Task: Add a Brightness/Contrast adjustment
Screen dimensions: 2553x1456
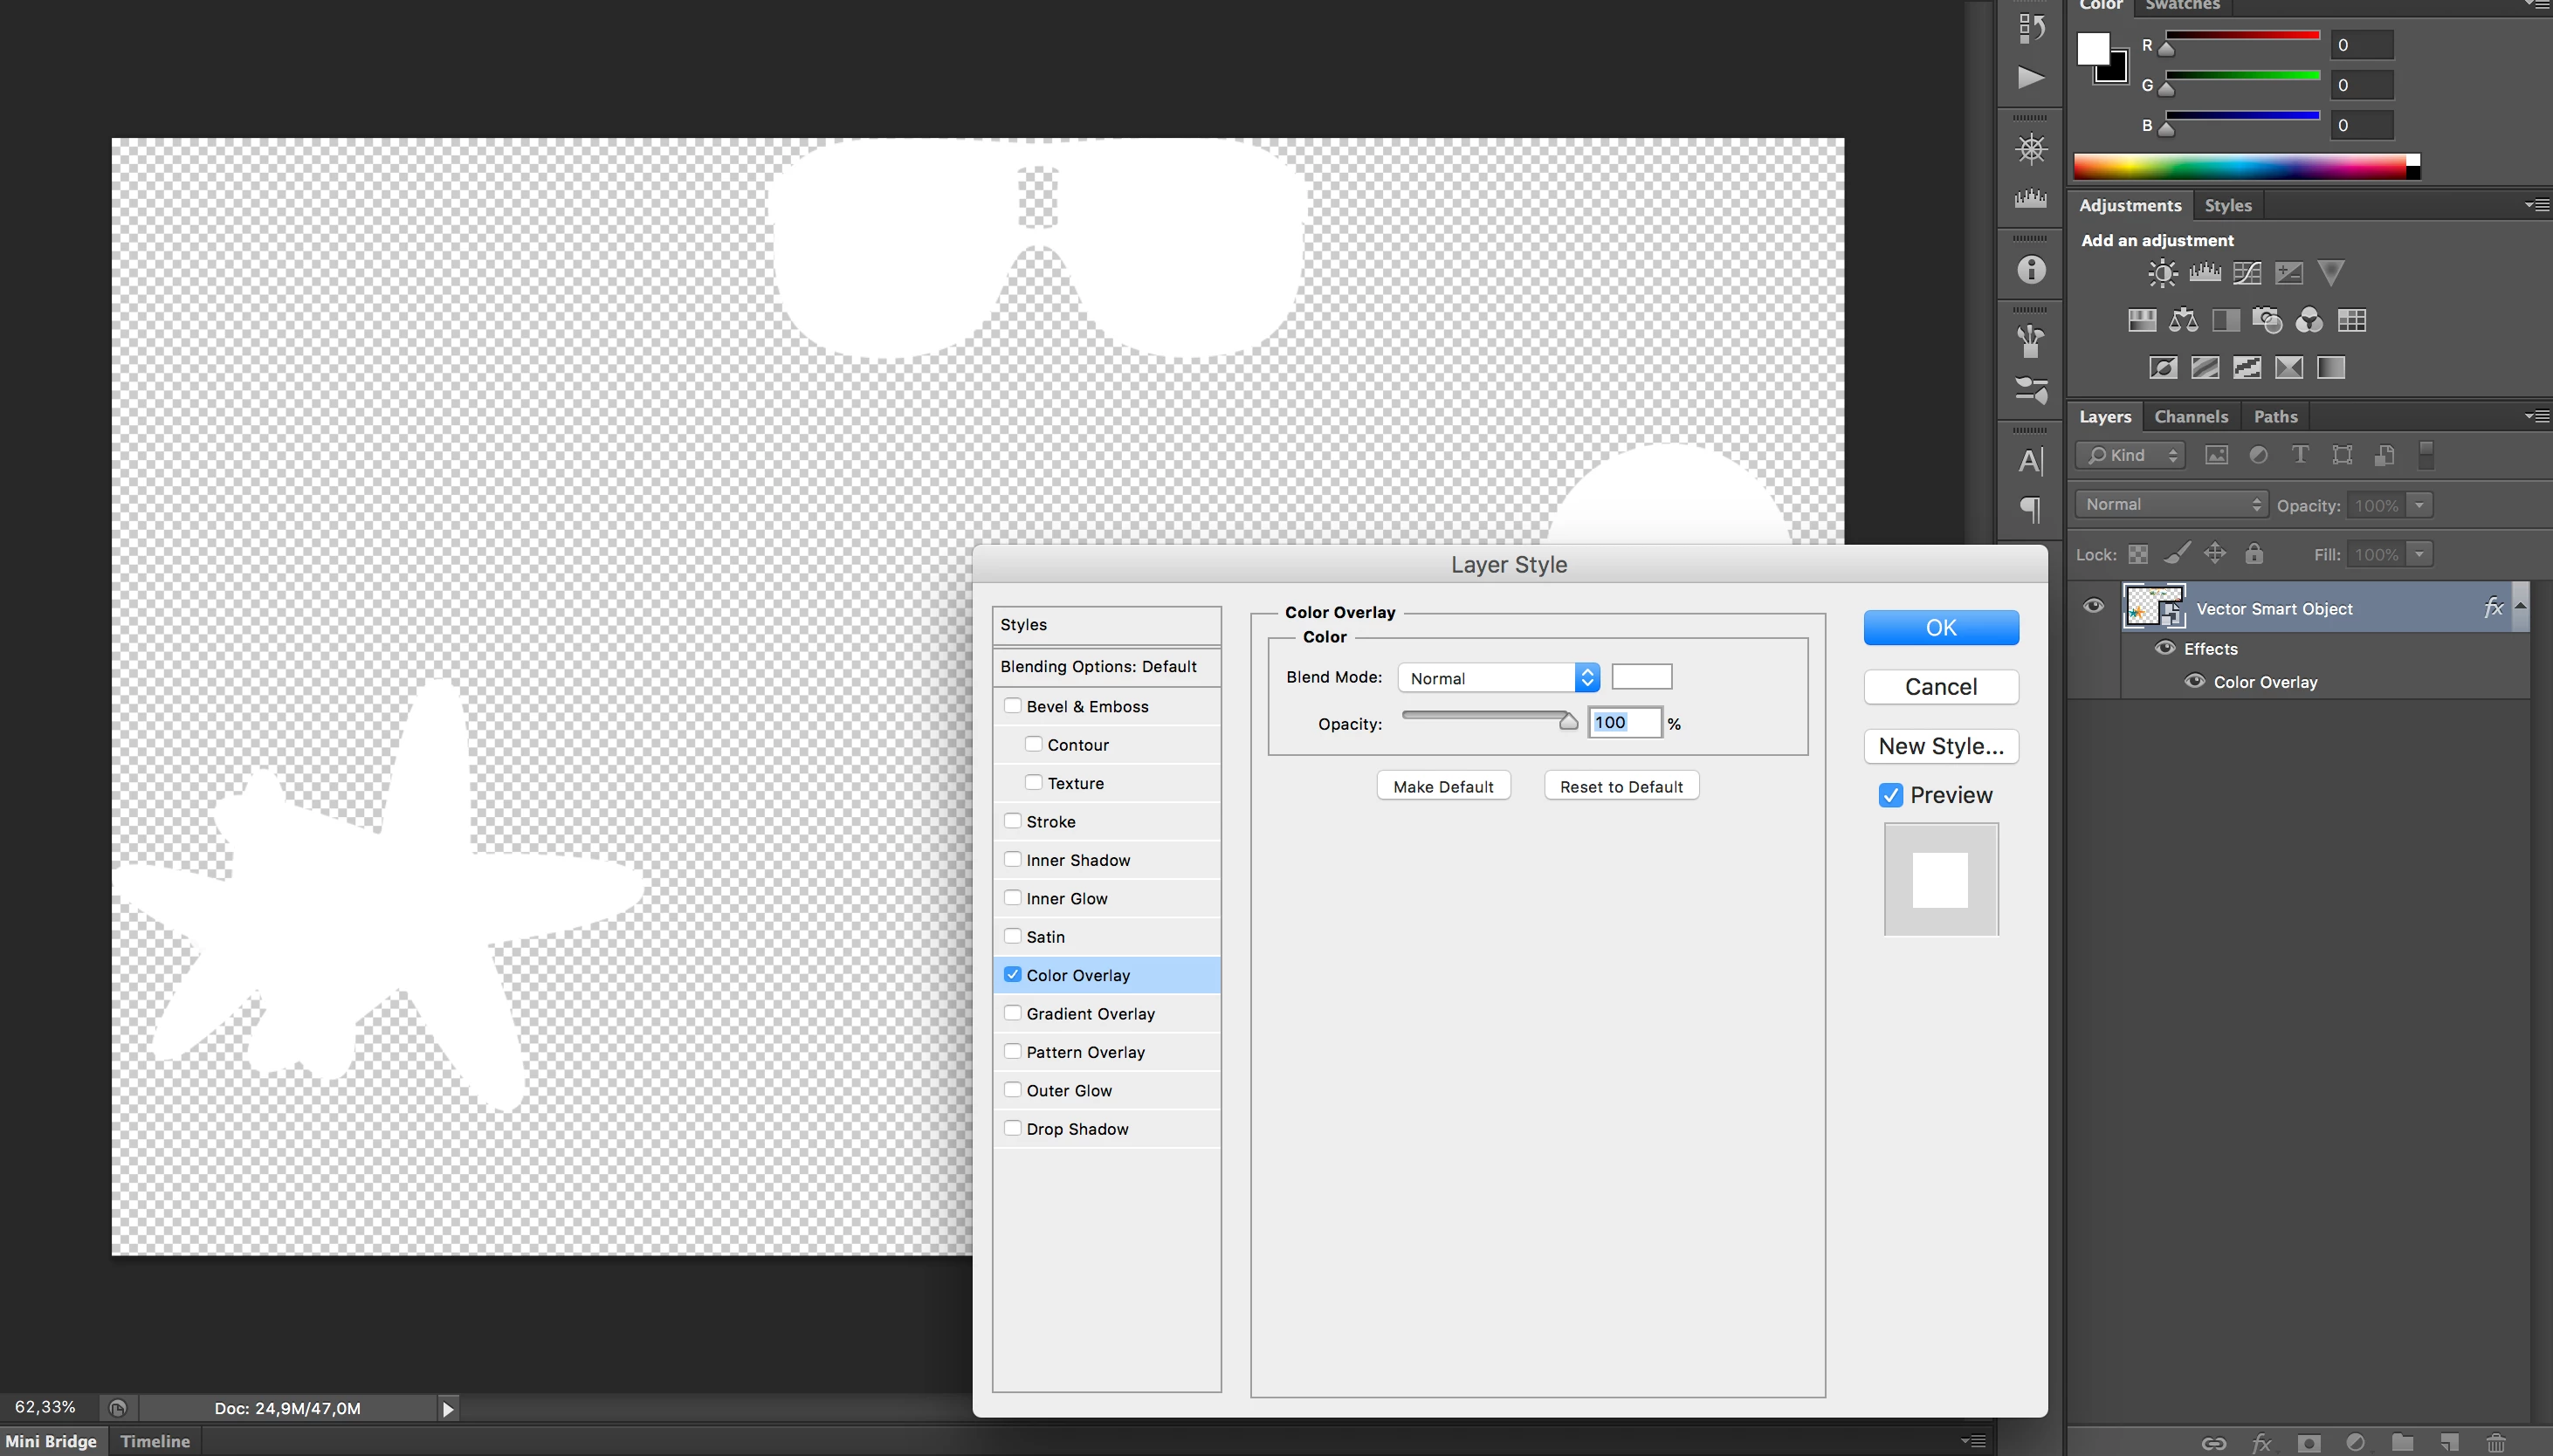Action: pos(2162,273)
